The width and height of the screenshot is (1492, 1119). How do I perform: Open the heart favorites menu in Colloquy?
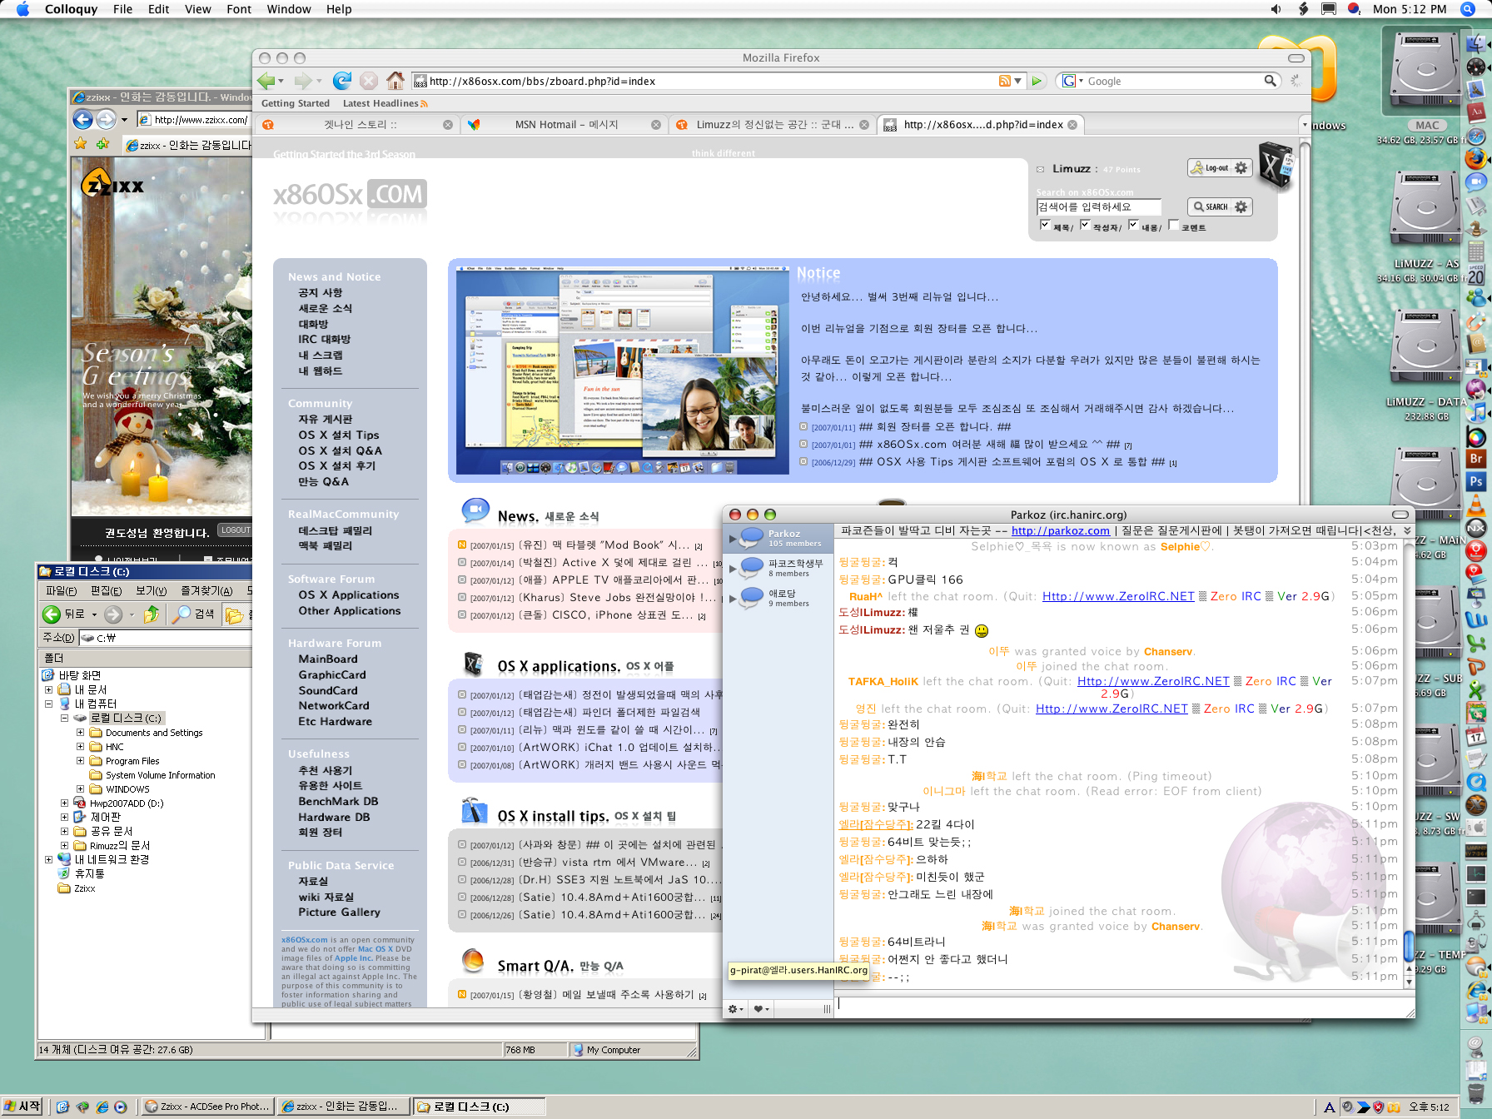(x=761, y=1009)
